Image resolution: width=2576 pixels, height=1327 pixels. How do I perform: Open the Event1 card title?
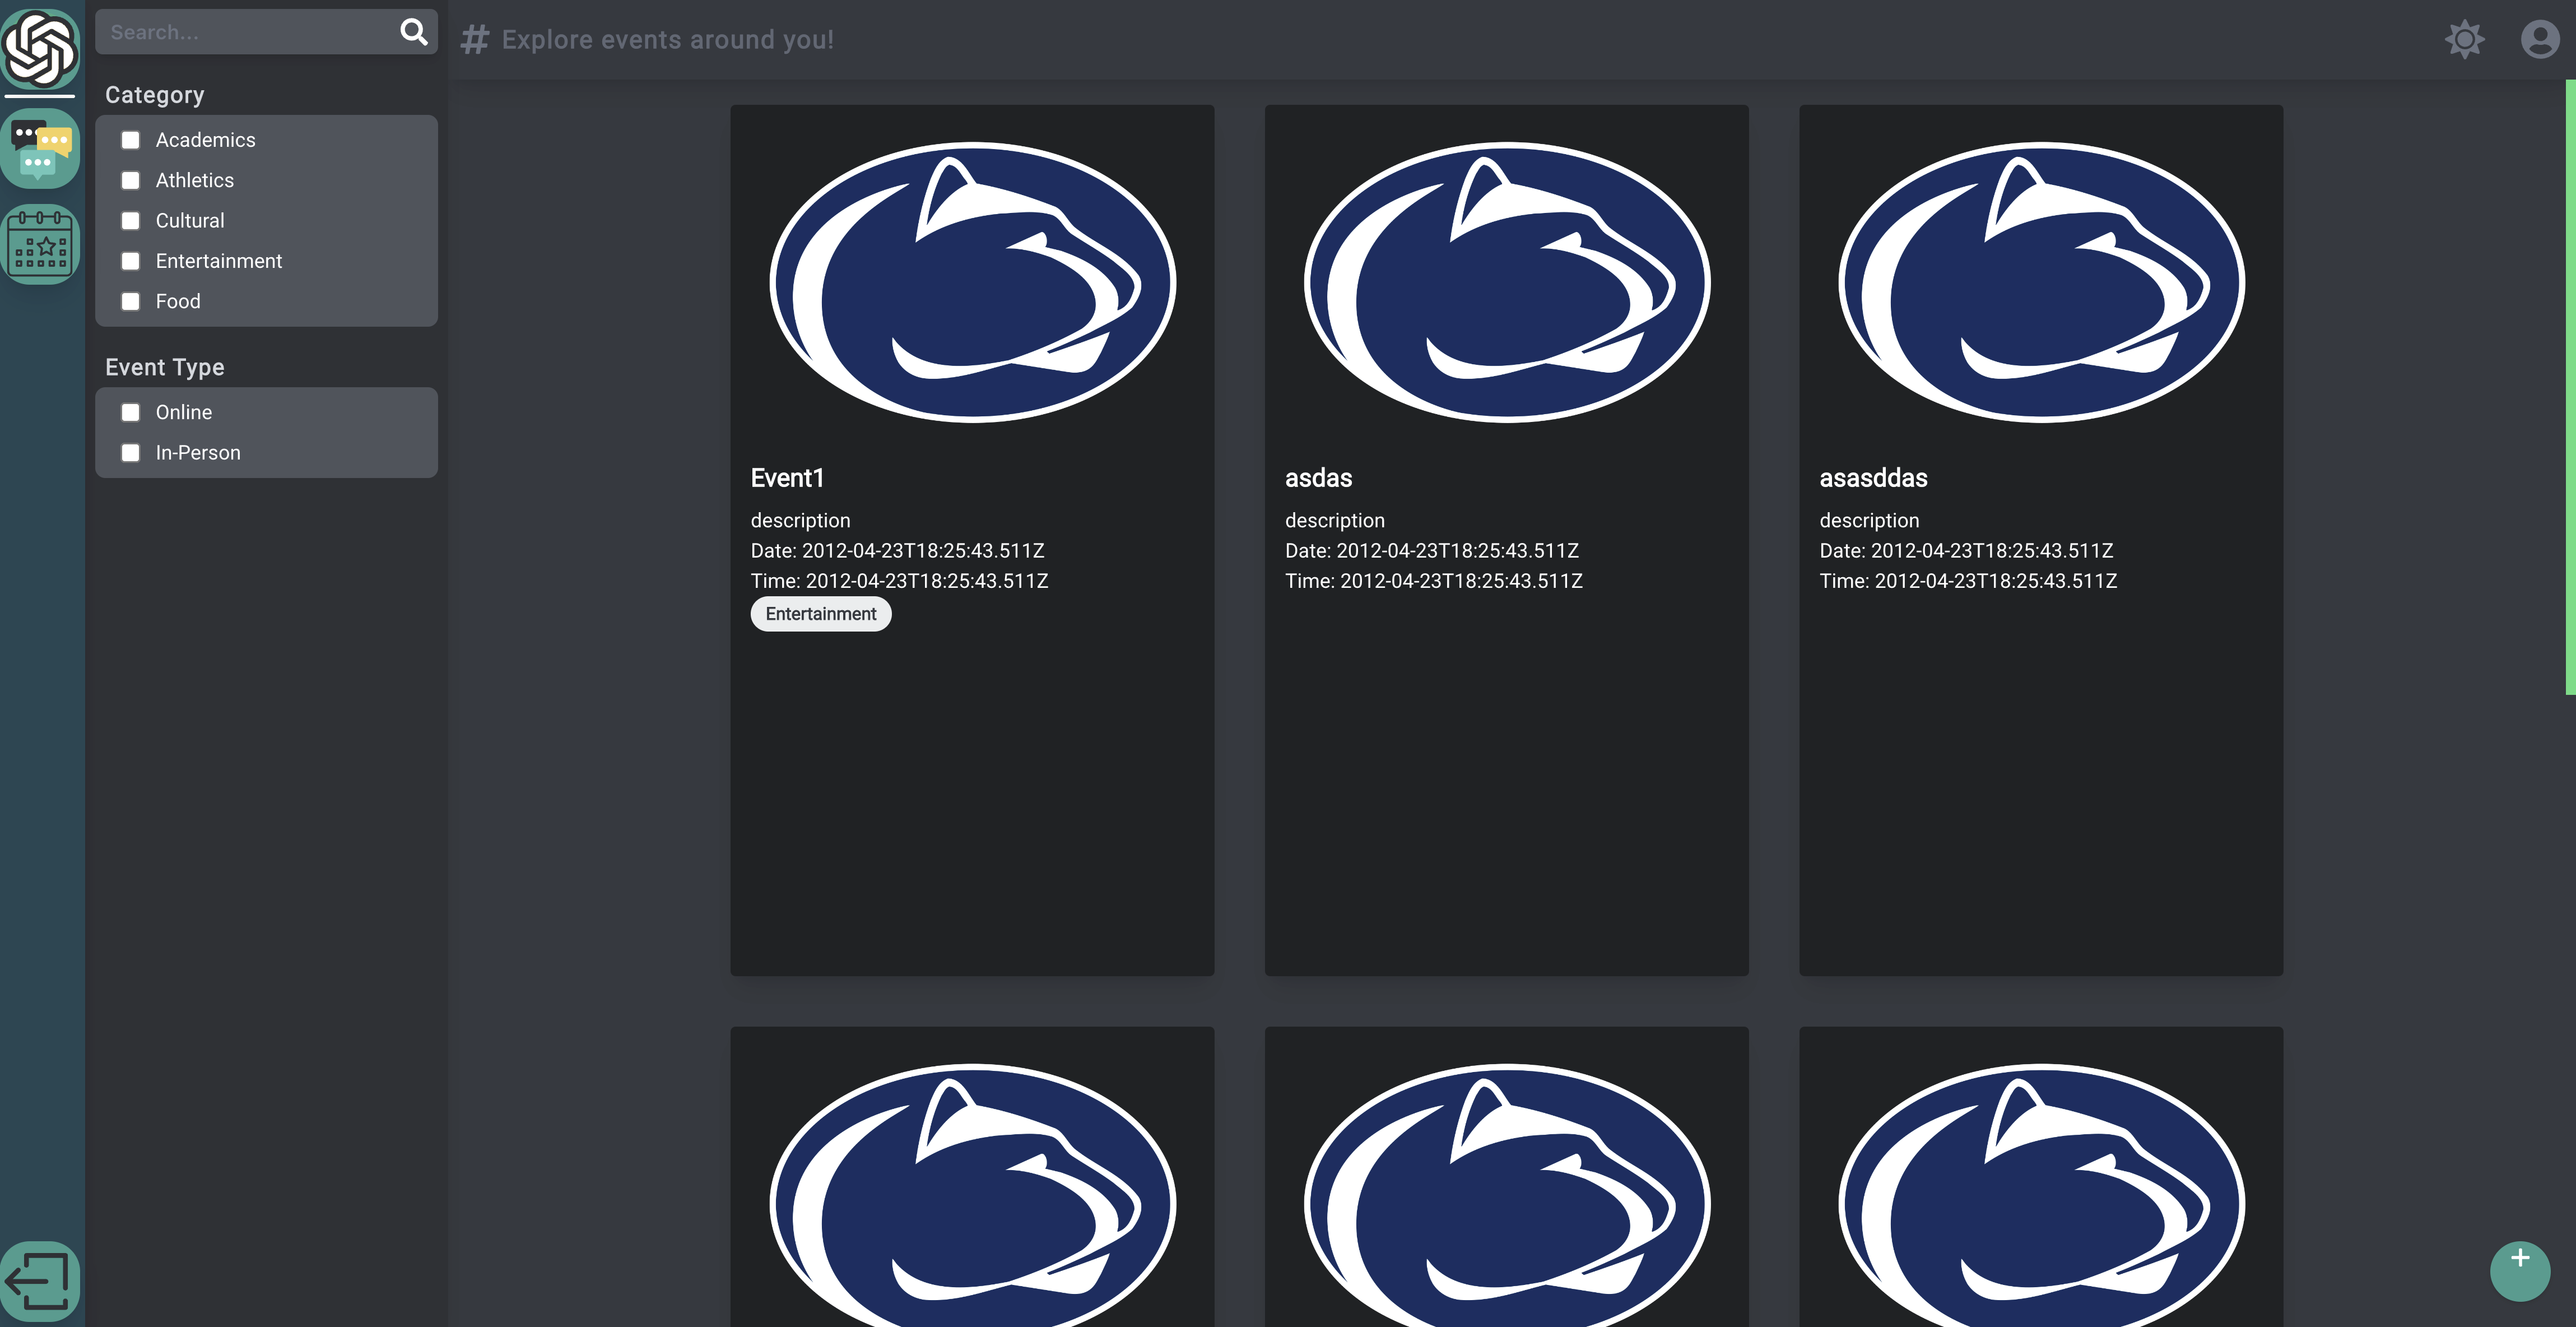click(x=787, y=478)
